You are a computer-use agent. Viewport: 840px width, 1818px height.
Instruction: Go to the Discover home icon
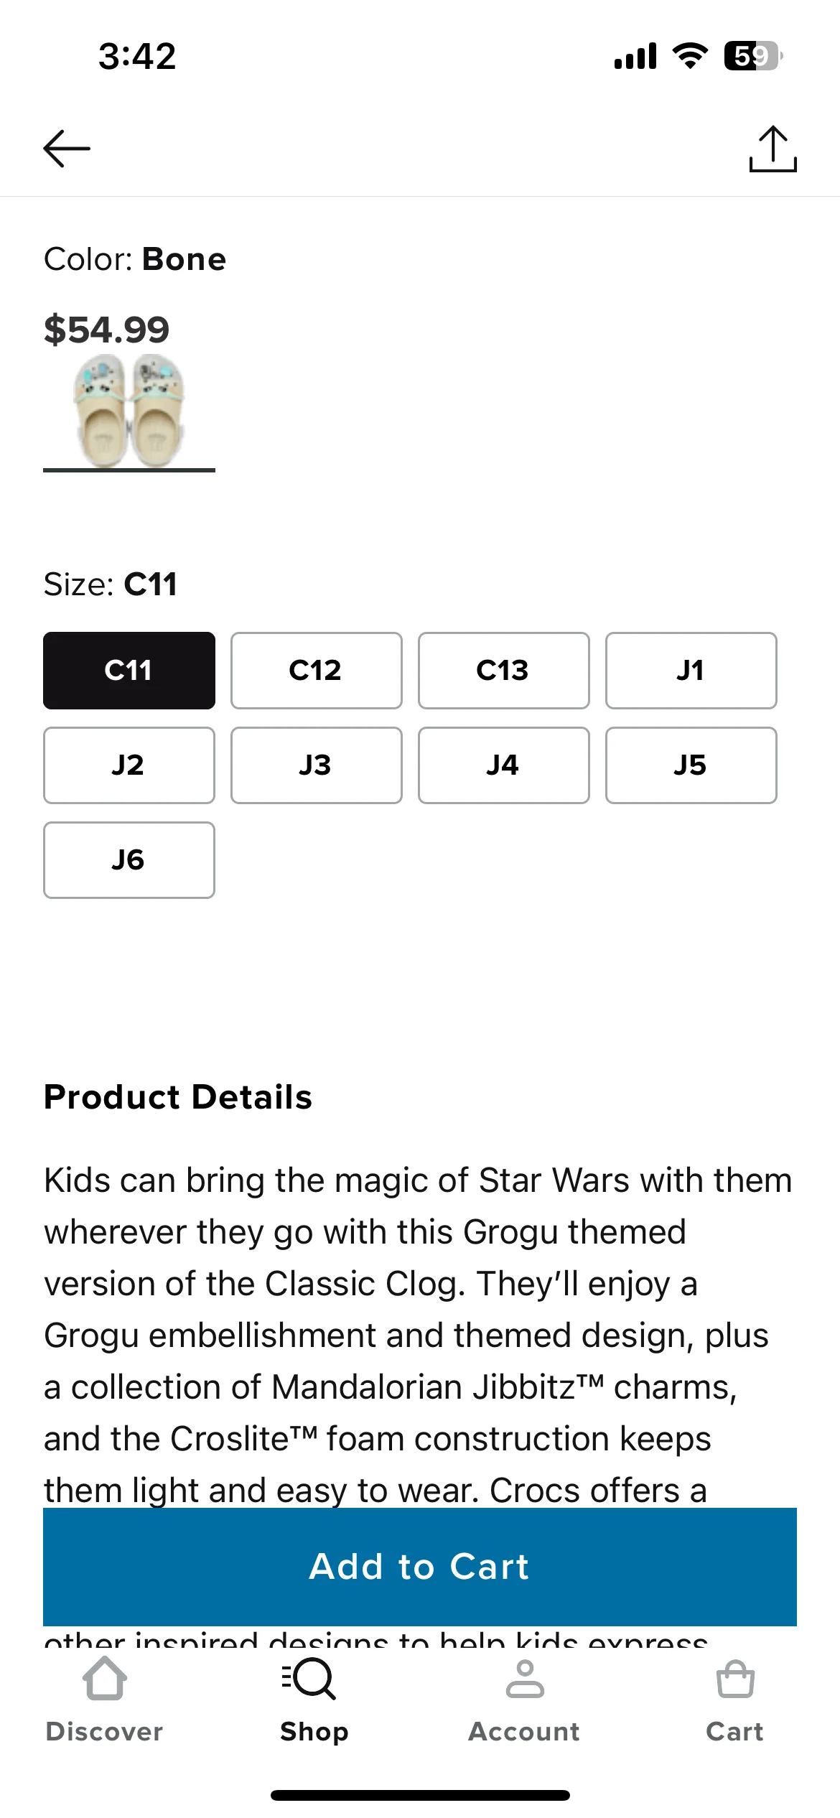coord(105,1679)
